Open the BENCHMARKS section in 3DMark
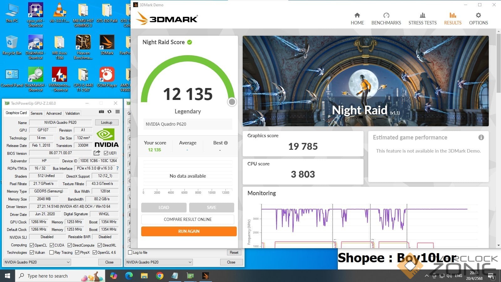Image resolution: width=501 pixels, height=282 pixels. click(386, 19)
